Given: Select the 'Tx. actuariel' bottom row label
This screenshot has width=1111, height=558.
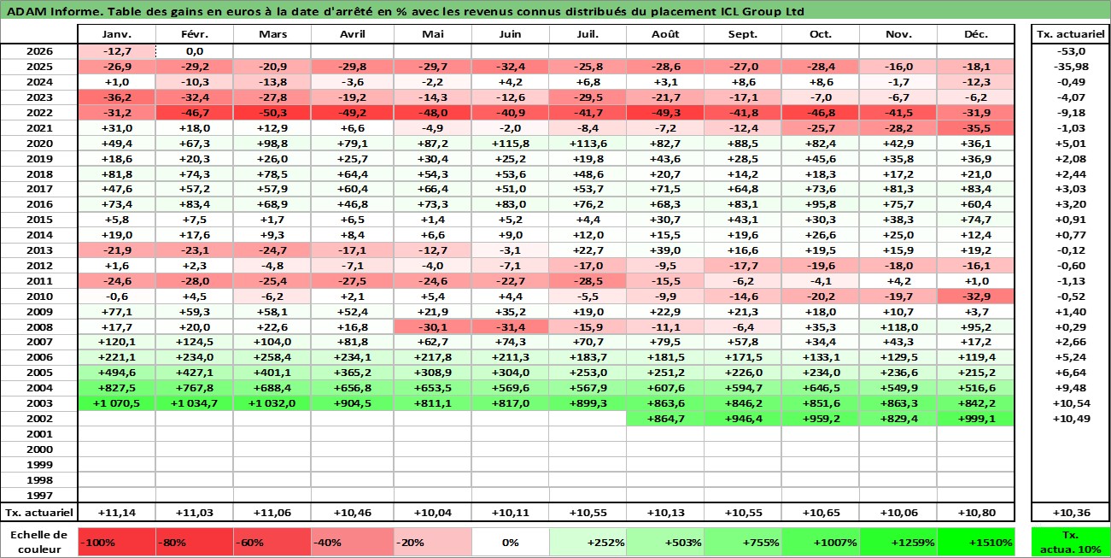Looking at the screenshot, I should coord(39,513).
